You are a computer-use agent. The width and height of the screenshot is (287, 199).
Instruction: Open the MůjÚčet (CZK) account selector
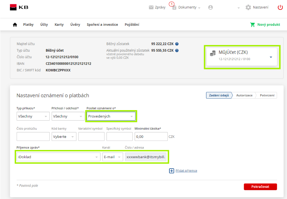point(242,57)
